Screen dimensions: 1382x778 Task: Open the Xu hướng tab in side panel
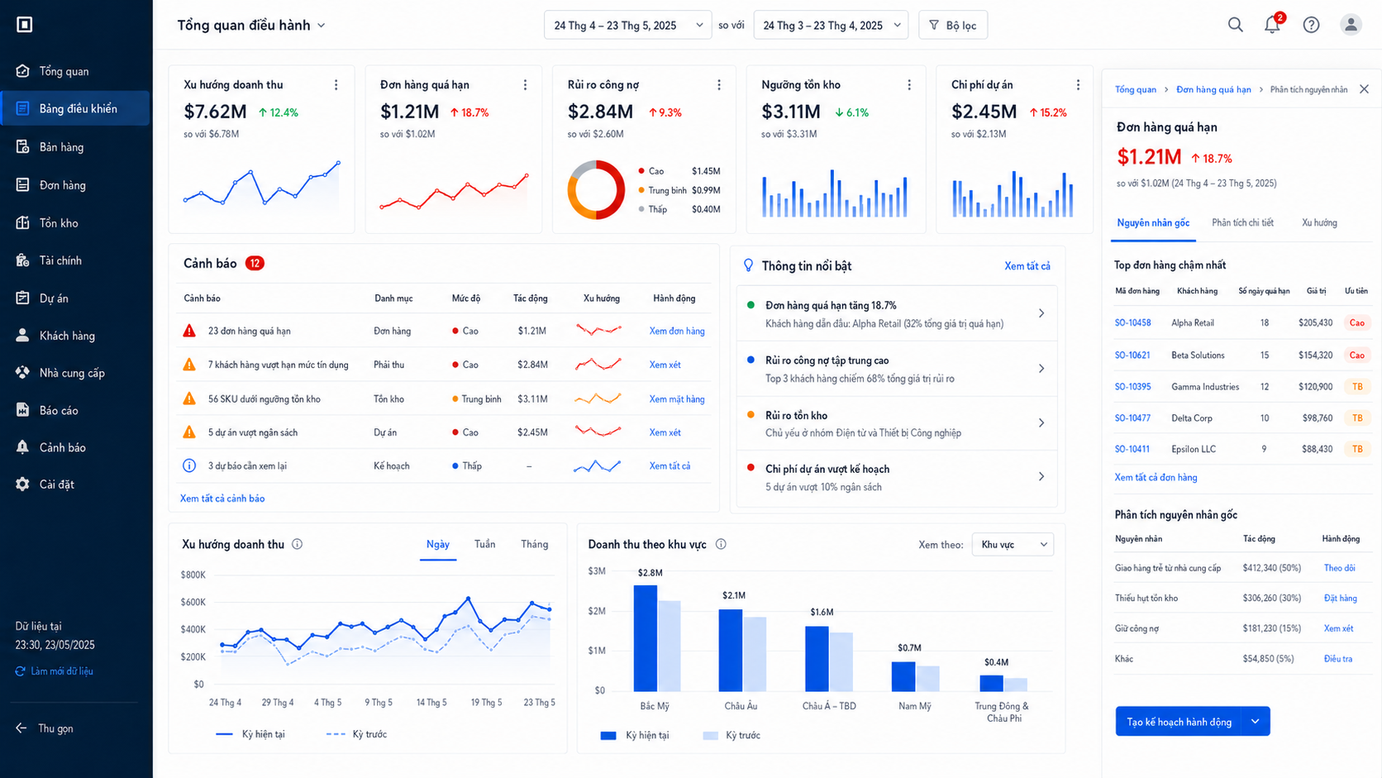(x=1319, y=223)
